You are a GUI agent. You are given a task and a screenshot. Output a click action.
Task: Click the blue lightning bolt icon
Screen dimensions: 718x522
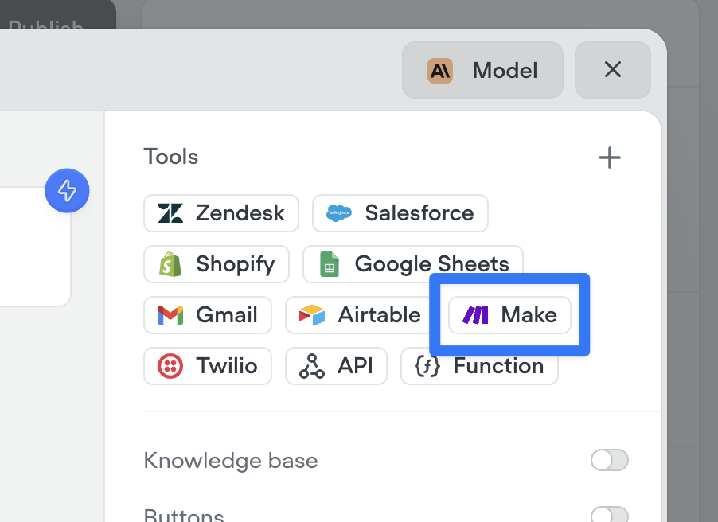point(67,191)
